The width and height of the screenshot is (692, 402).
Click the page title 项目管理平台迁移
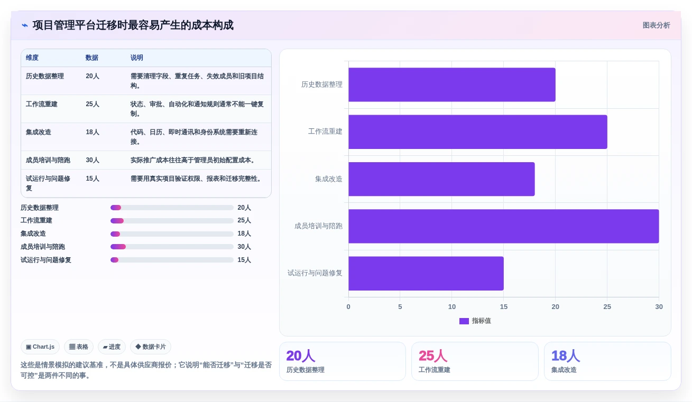pyautogui.click(x=133, y=25)
